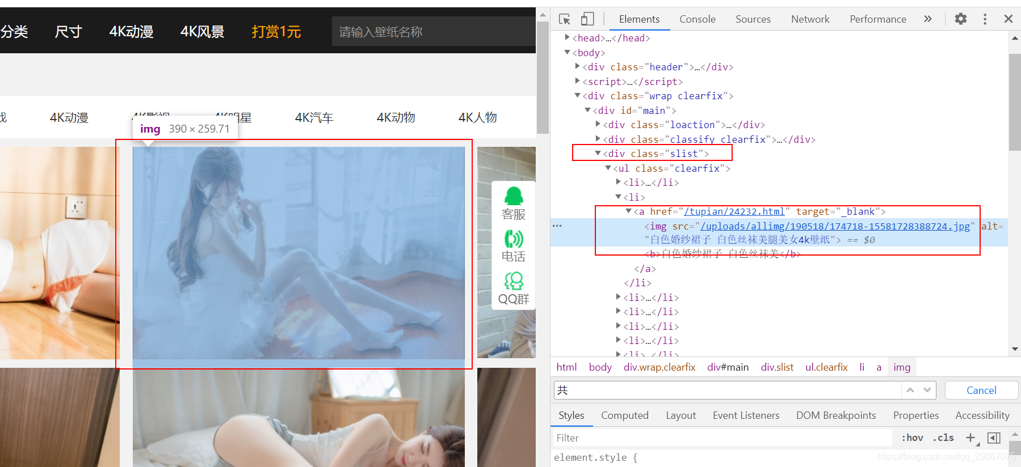
Task: Open the DOM Breakpoints pane tab
Action: coord(836,415)
